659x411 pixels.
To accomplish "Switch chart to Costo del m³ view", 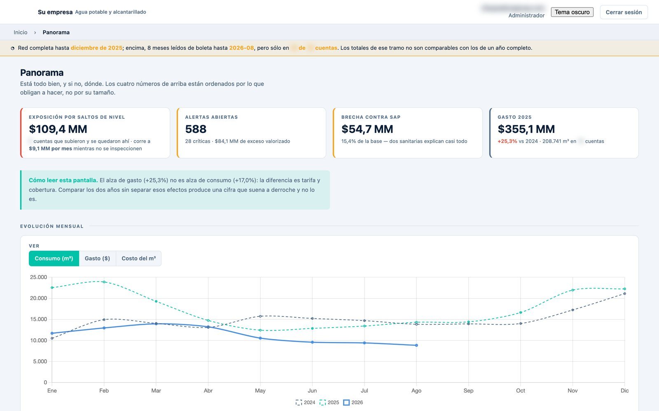I will (139, 259).
